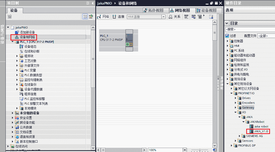This screenshot has height=152, width=275.
Task: Switch to the 设备视图 device view tab
Action: point(206,10)
